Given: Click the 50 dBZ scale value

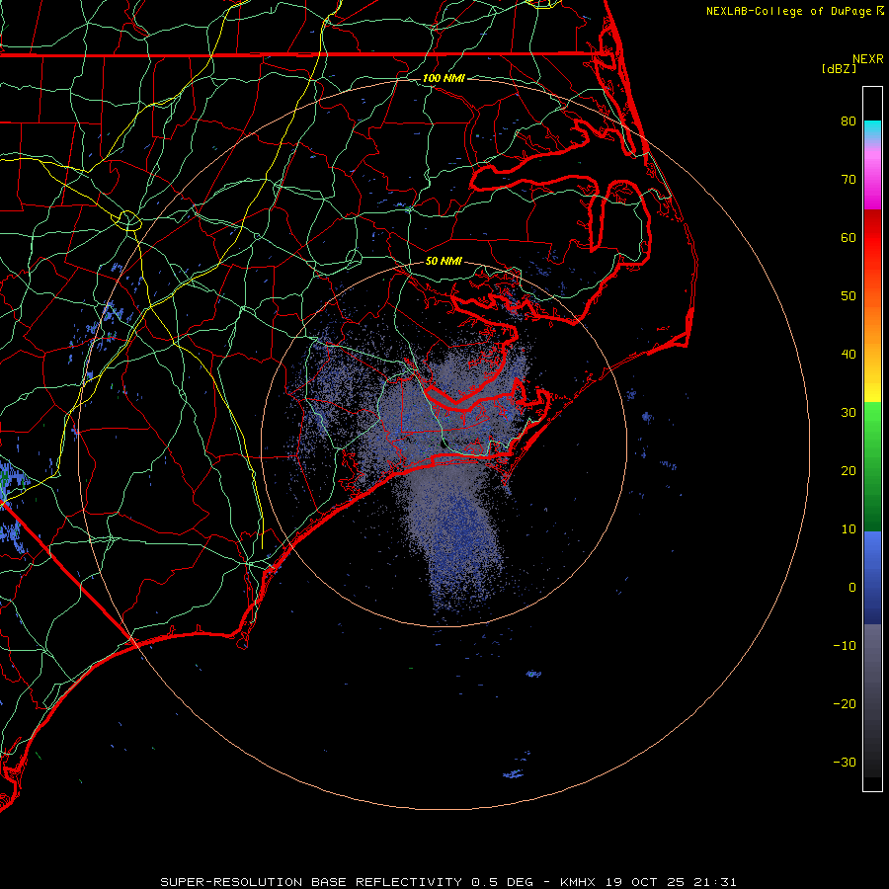Looking at the screenshot, I should (849, 296).
